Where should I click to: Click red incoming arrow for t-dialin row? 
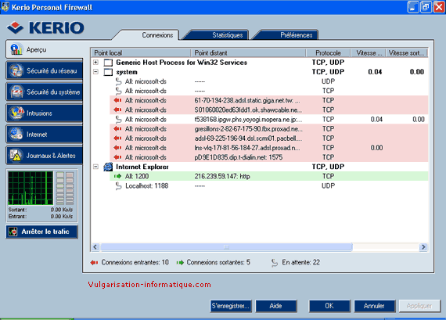tap(117, 157)
